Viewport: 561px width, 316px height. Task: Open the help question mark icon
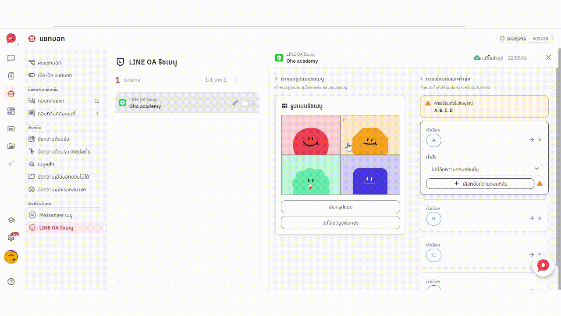(11, 282)
